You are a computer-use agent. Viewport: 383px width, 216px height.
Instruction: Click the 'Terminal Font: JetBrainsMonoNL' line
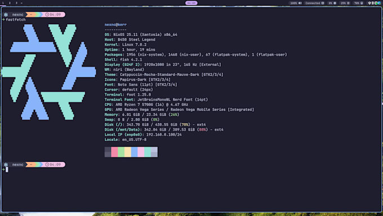[x=157, y=100]
